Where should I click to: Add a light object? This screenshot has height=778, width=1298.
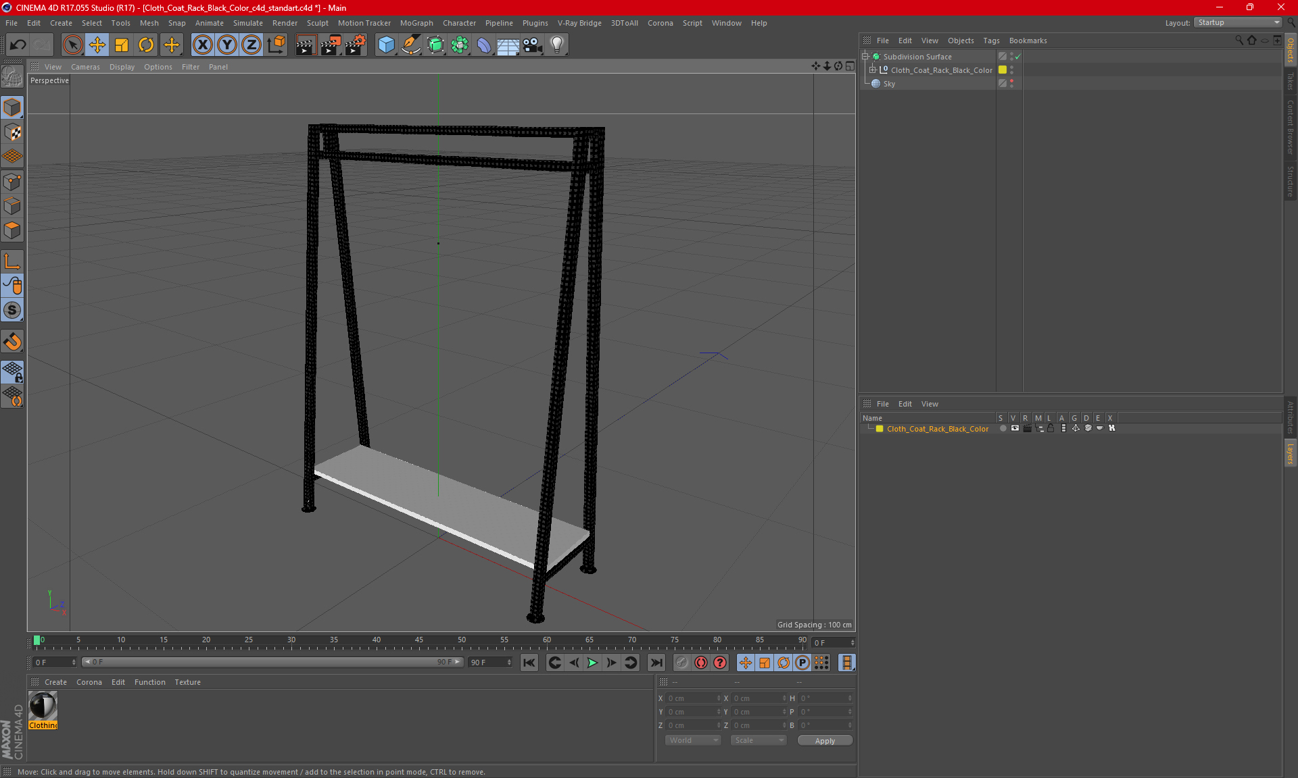pyautogui.click(x=556, y=45)
